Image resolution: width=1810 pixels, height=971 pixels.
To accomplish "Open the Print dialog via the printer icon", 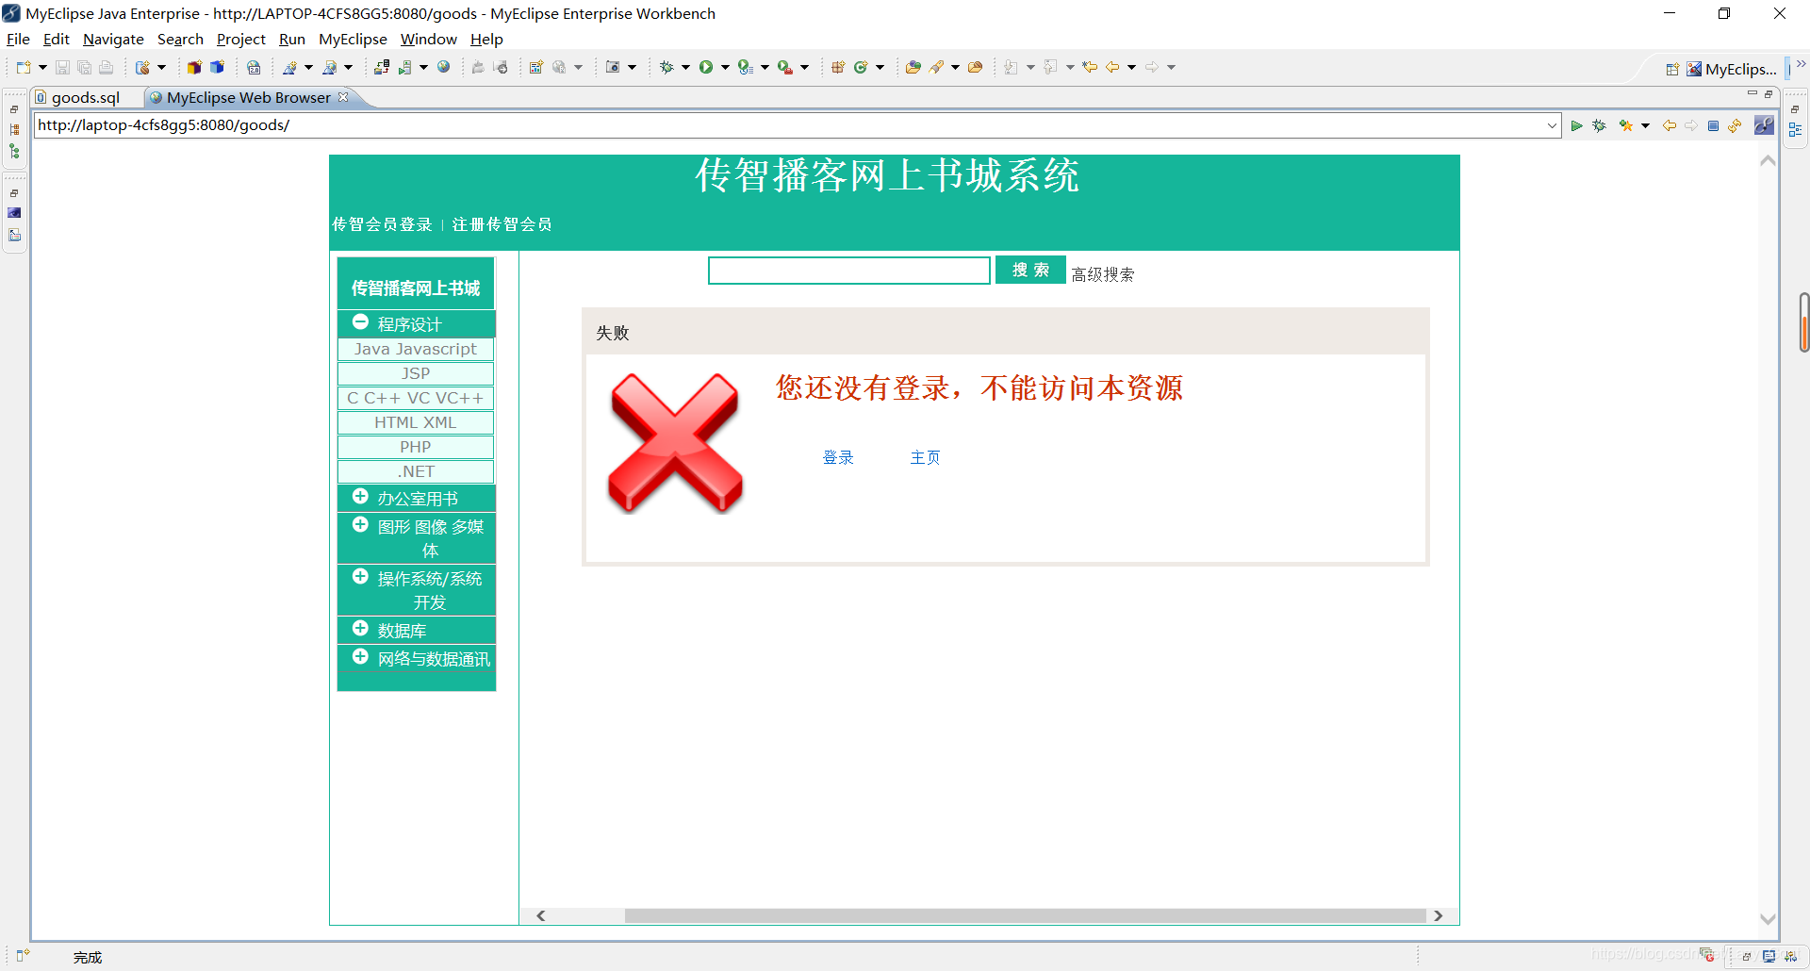I will [106, 67].
